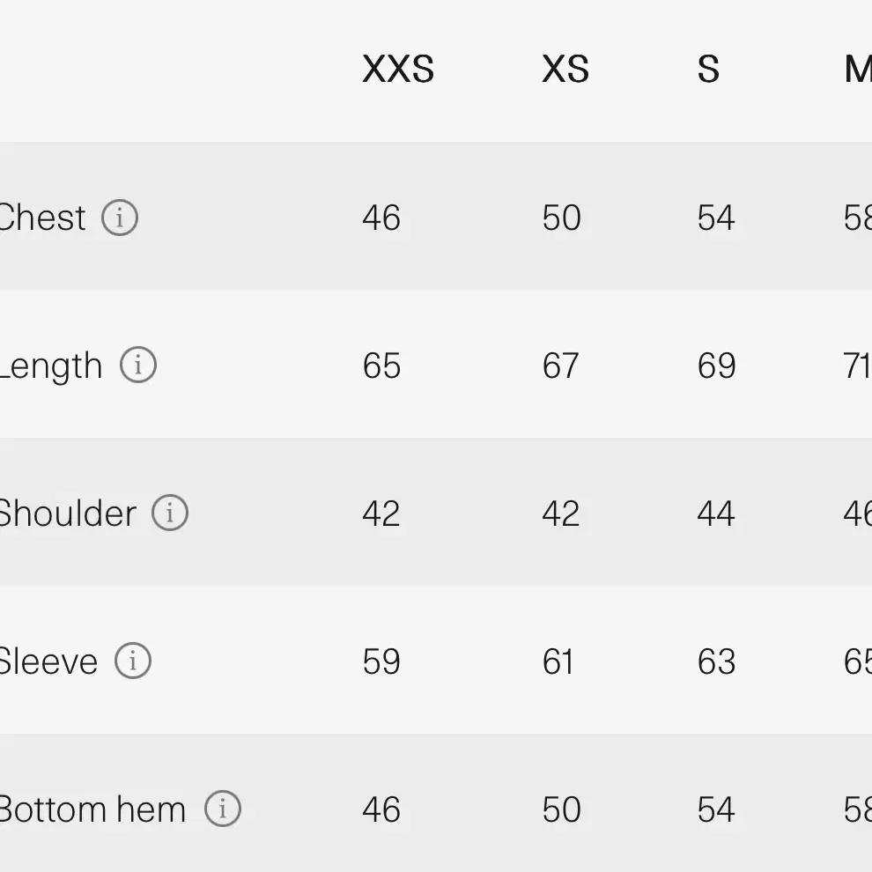Click the info icon next to Chest

(120, 218)
